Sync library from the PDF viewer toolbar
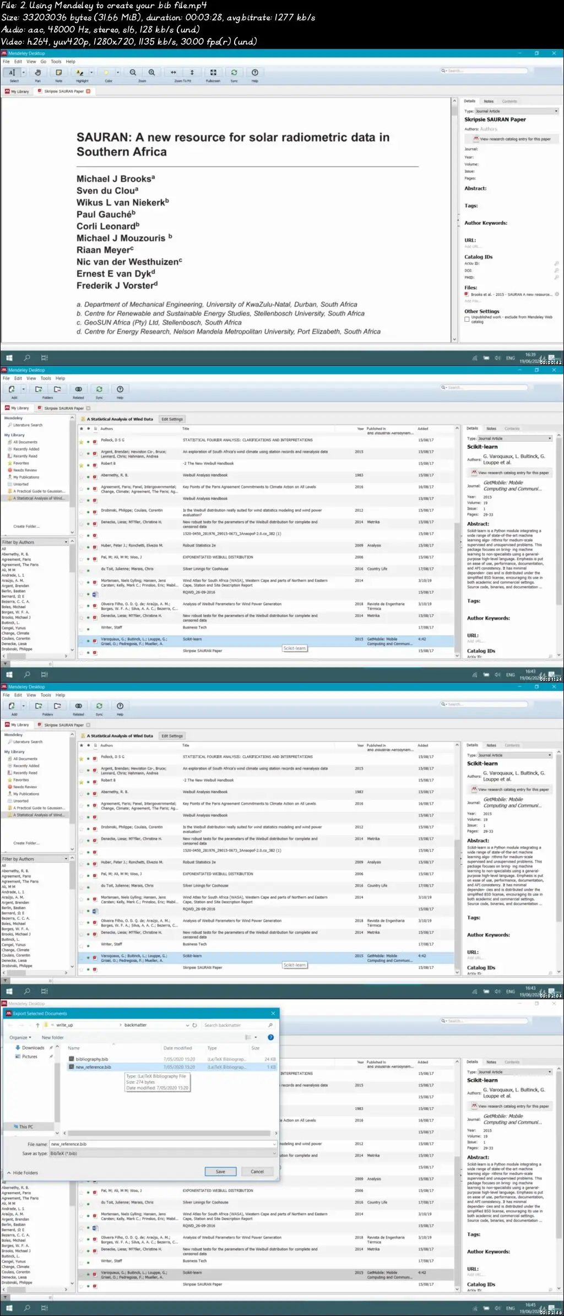This screenshot has height=1316, width=564. point(234,72)
